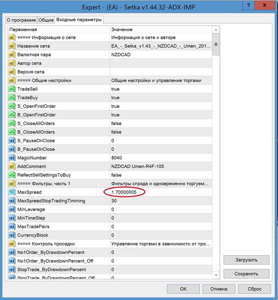
Task: Click the bool icon beside TradeSell
Action: 12,89
